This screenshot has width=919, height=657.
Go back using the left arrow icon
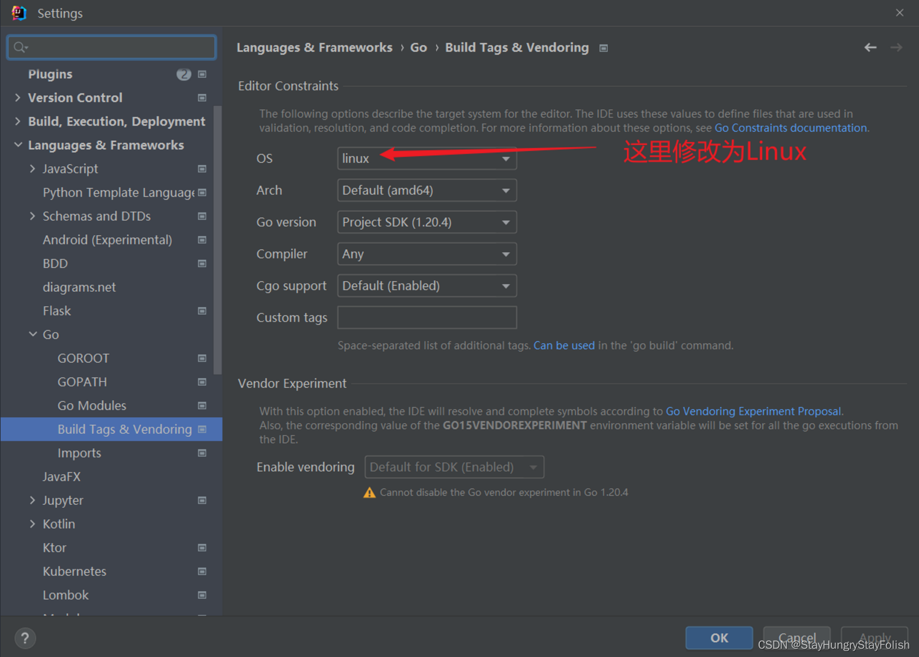[870, 47]
